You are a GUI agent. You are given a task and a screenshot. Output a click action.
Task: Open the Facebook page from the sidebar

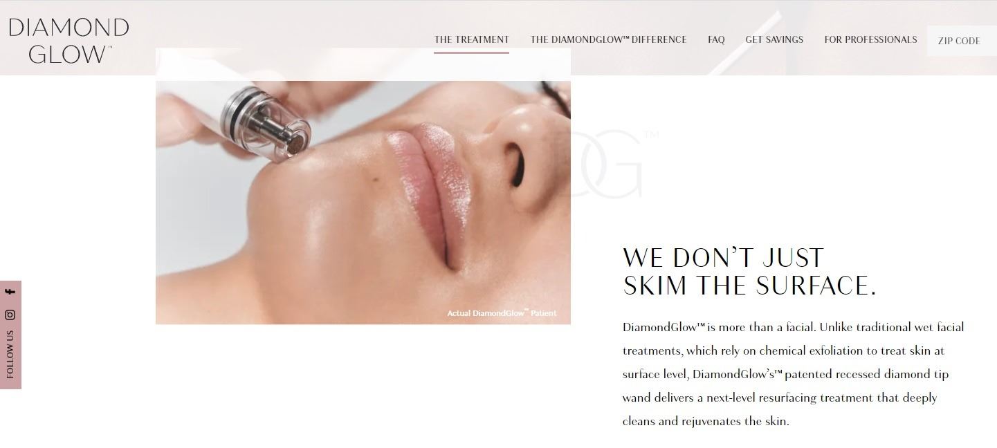coord(10,292)
